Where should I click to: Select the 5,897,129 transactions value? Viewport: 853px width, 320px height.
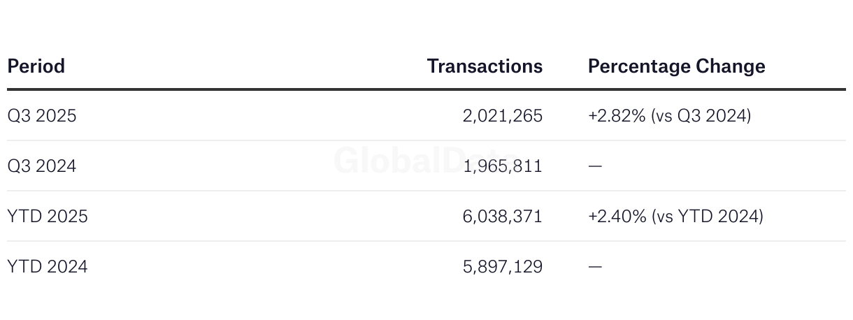502,267
